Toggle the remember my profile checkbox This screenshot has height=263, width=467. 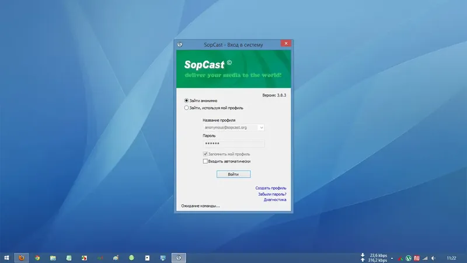[205, 154]
